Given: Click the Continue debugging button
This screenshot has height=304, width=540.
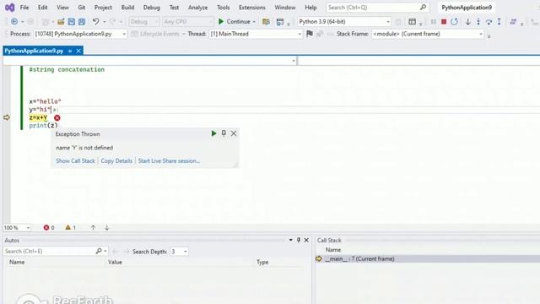Looking at the screenshot, I should (x=235, y=21).
